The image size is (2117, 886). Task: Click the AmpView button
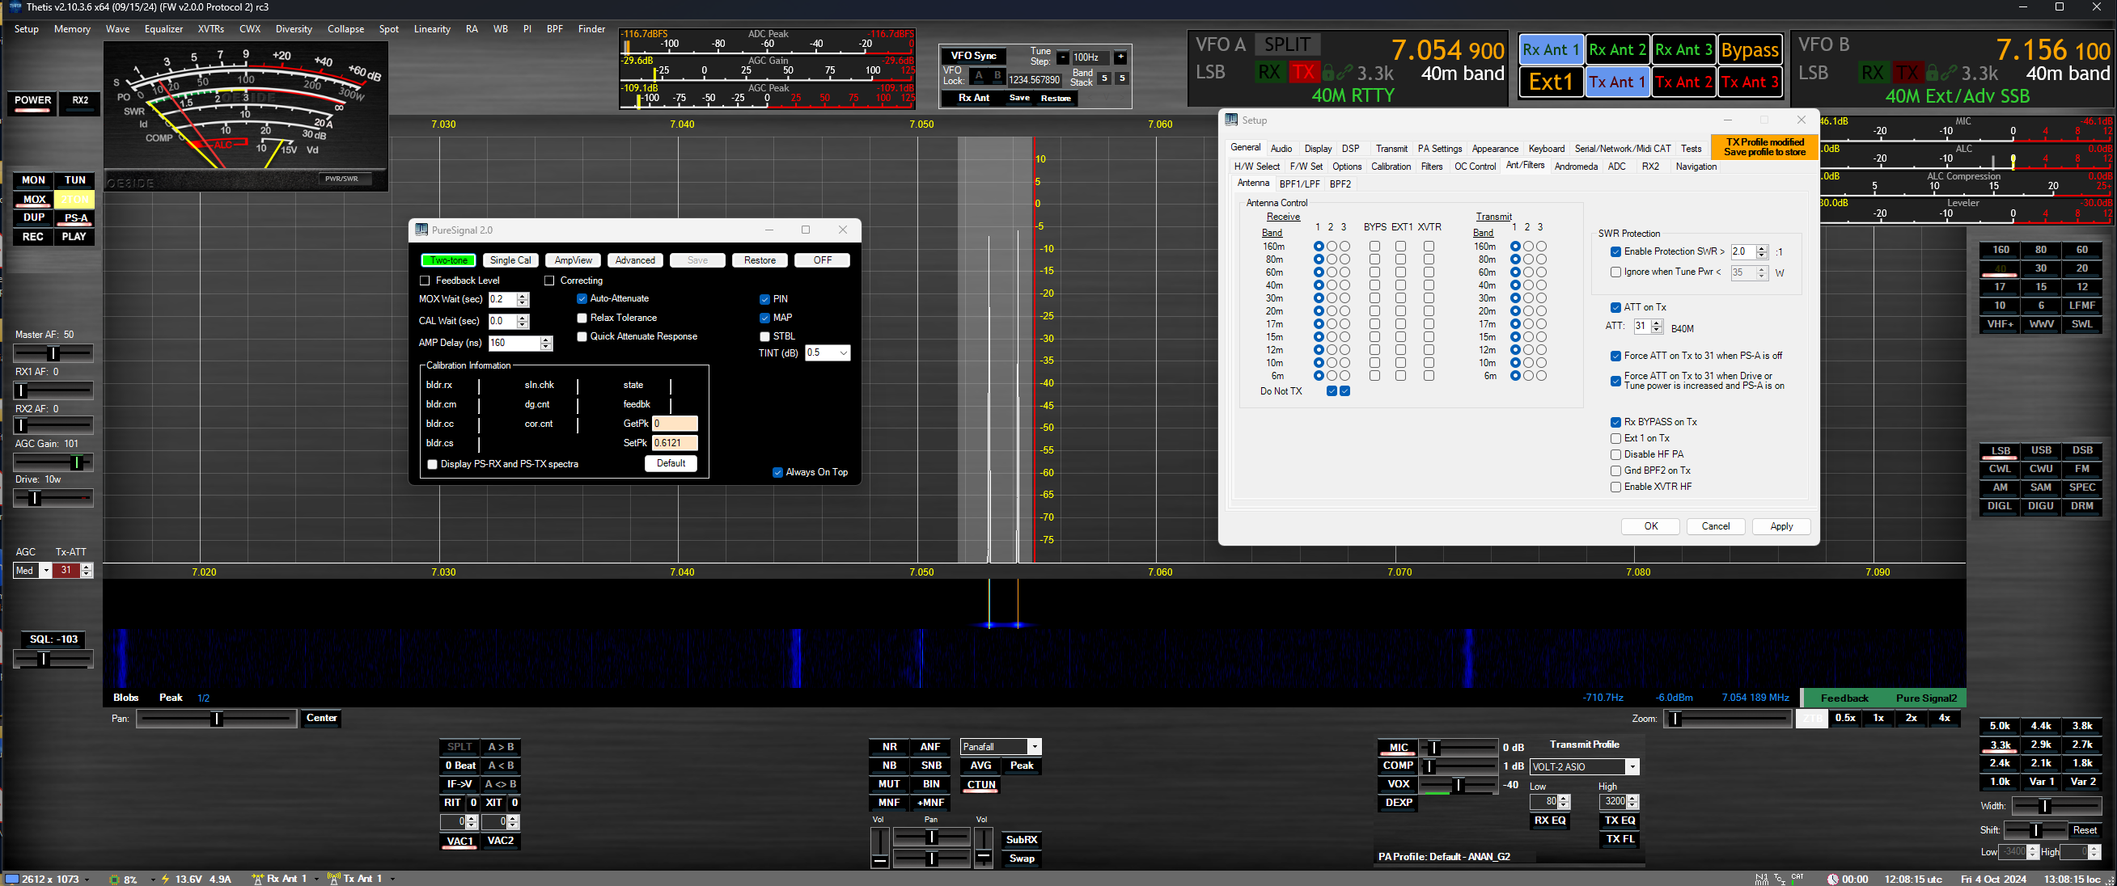[x=573, y=260]
